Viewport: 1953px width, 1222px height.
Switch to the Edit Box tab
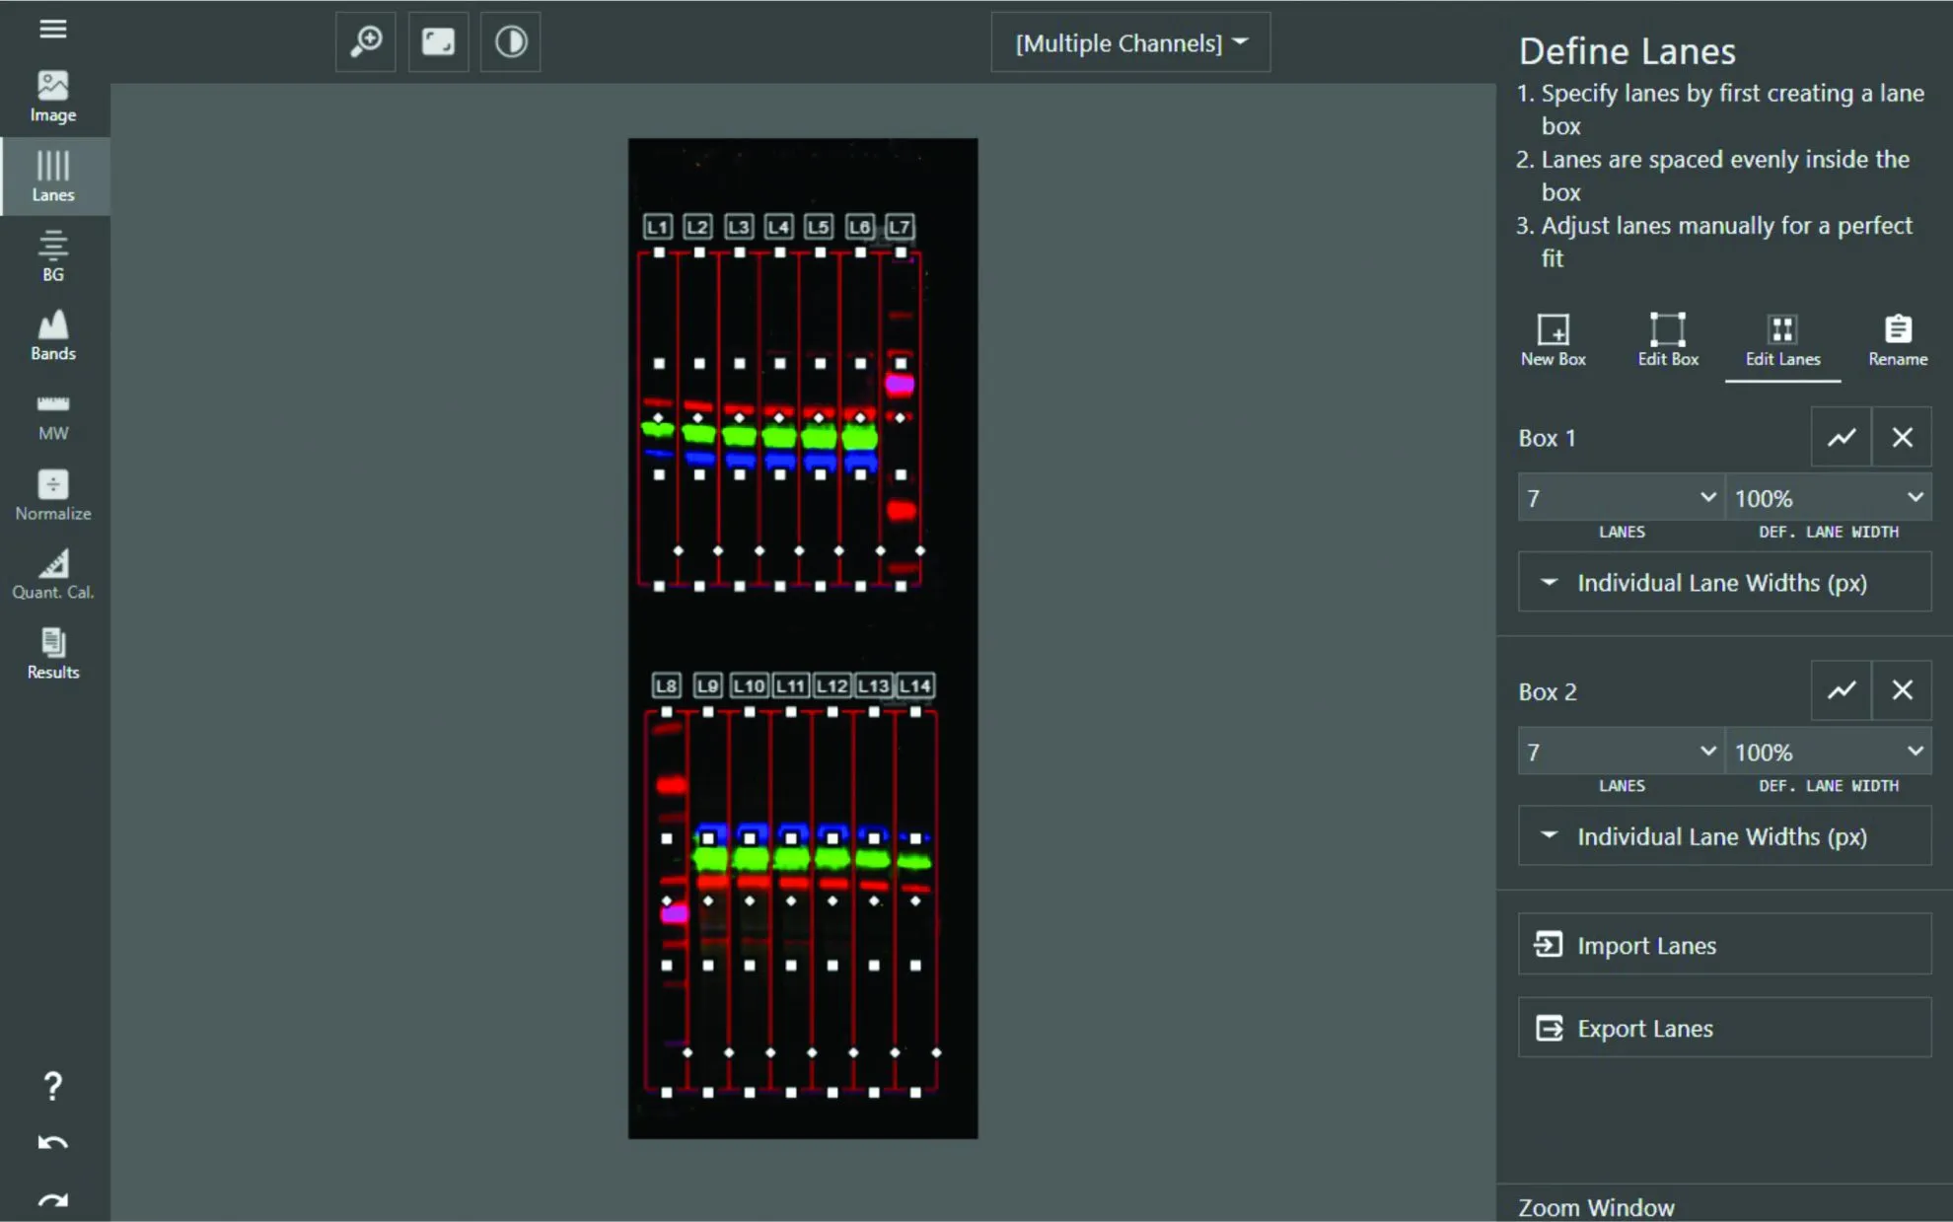pyautogui.click(x=1668, y=339)
